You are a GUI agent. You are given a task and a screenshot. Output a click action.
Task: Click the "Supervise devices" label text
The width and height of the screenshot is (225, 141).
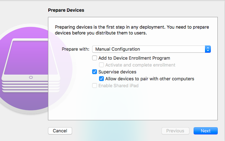tap(117, 72)
